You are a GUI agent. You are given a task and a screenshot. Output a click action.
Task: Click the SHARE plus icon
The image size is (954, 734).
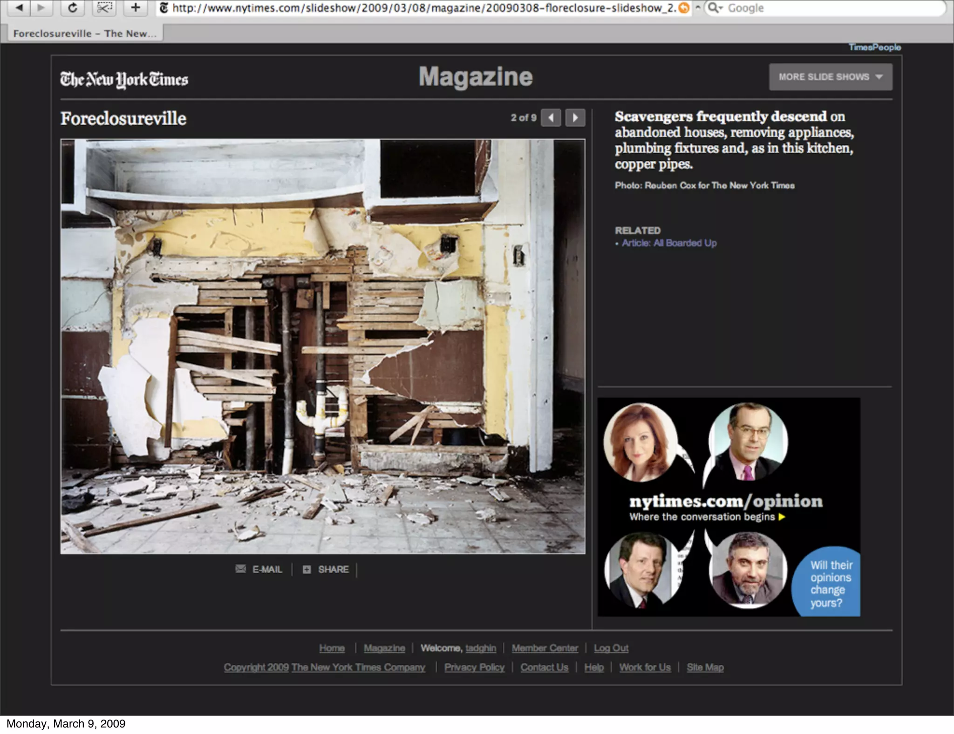coord(307,569)
